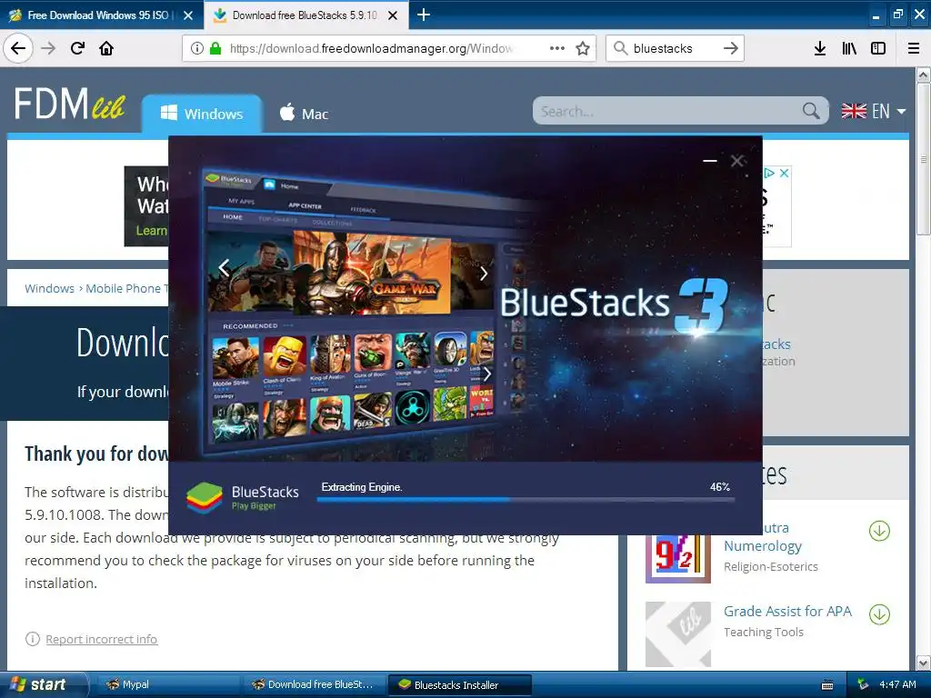
Task: Close the ad with X icon
Action: coord(785,173)
